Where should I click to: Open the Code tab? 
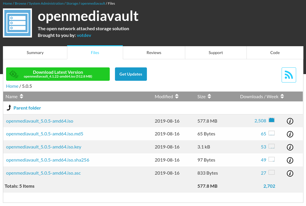275,53
